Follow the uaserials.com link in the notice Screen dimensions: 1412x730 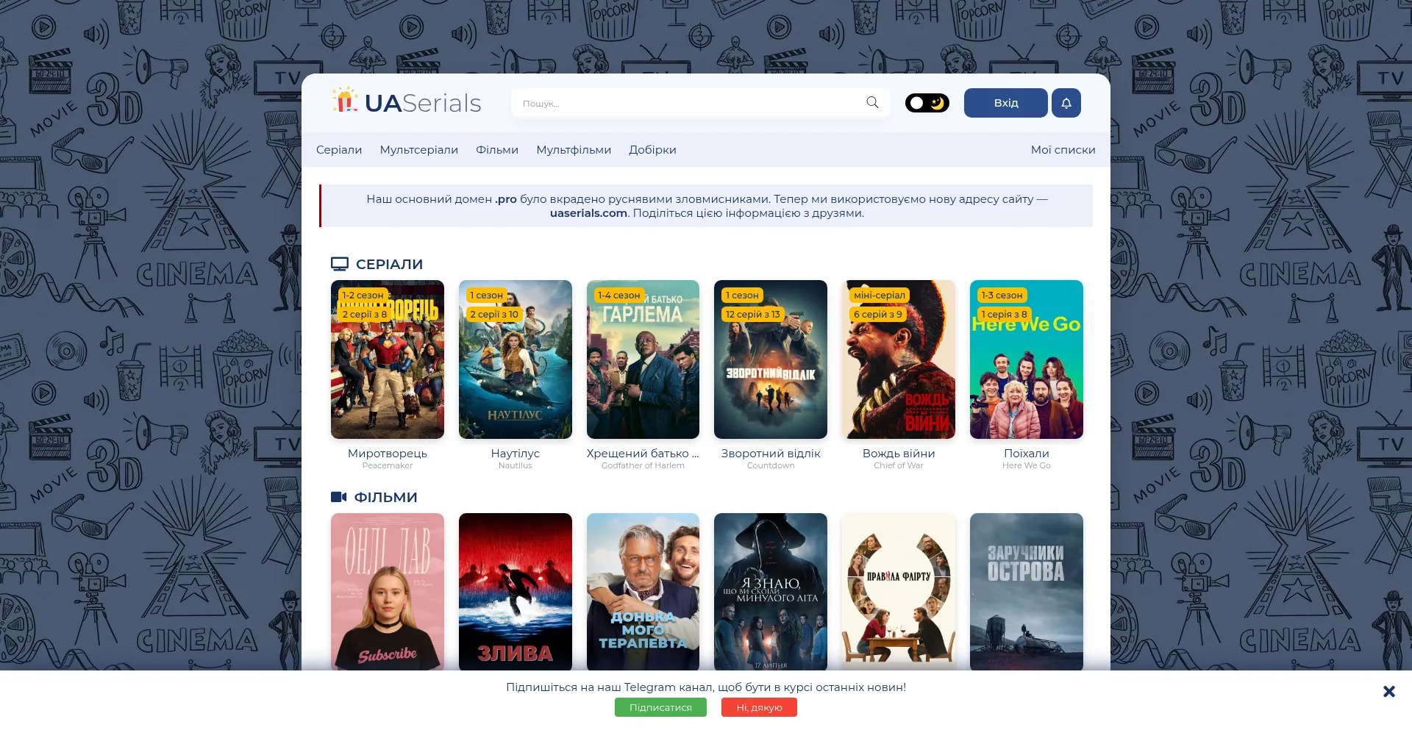588,213
